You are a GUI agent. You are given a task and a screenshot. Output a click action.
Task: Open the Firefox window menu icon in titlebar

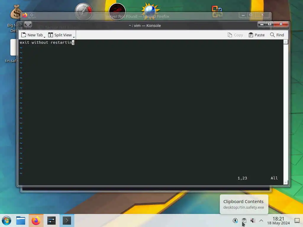click(32, 15)
